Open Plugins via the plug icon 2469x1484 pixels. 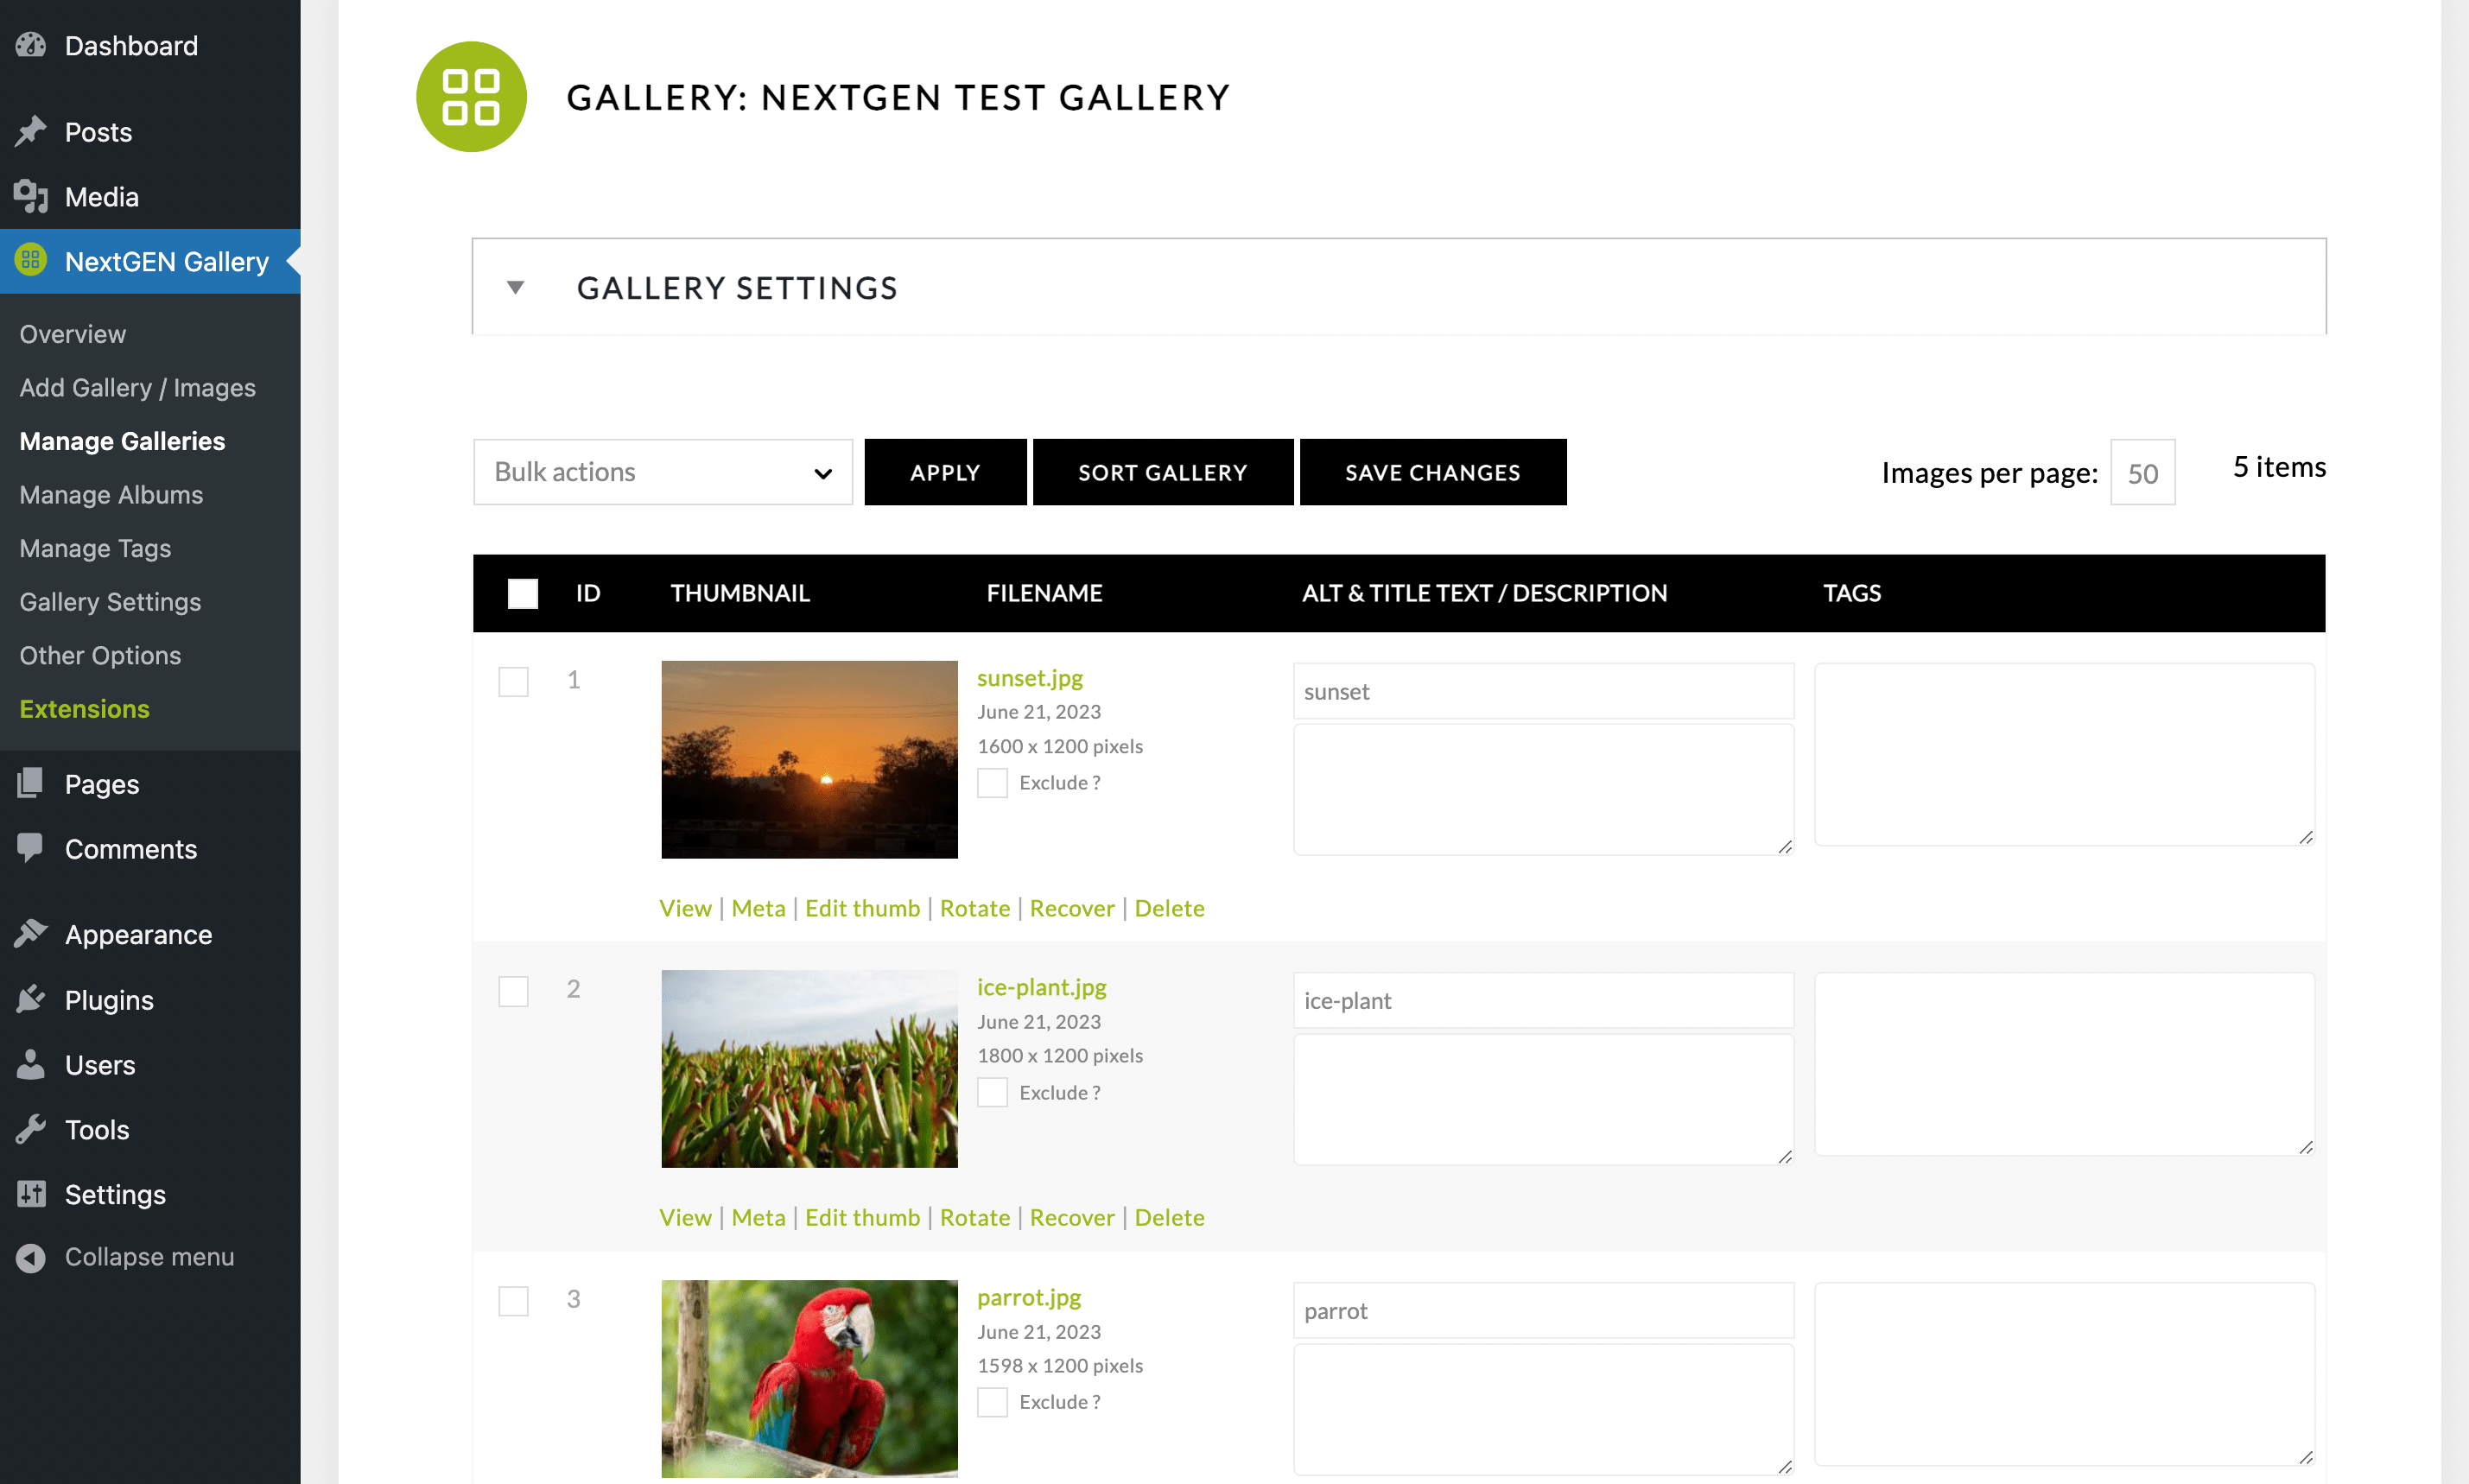tap(31, 999)
